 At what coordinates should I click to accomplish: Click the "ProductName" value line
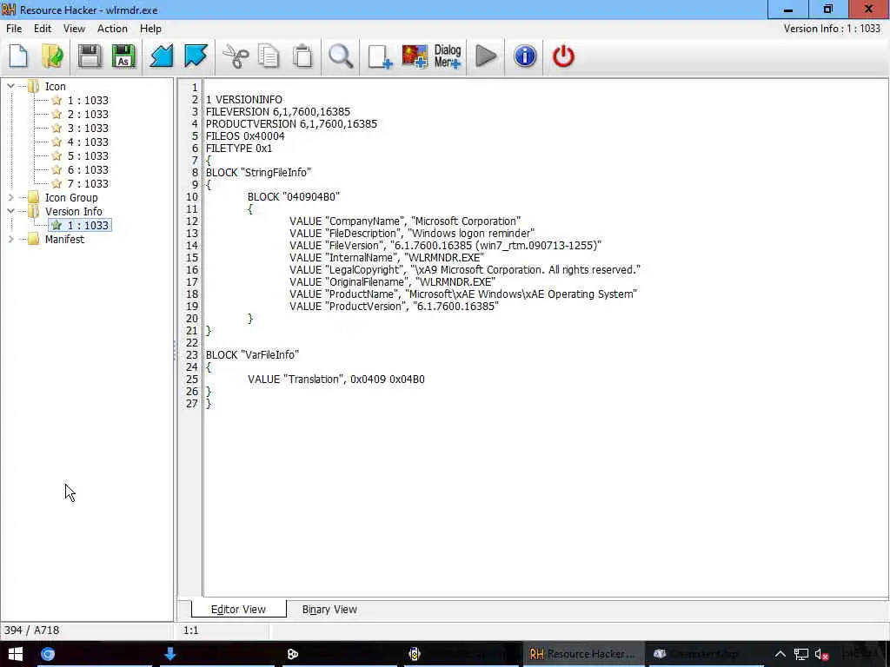pyautogui.click(x=463, y=294)
